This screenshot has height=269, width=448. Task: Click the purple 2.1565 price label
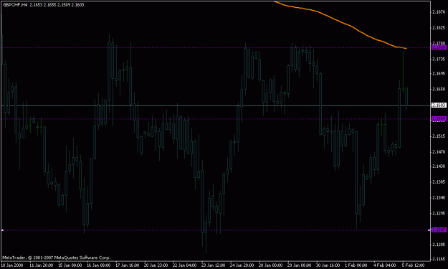click(439, 119)
